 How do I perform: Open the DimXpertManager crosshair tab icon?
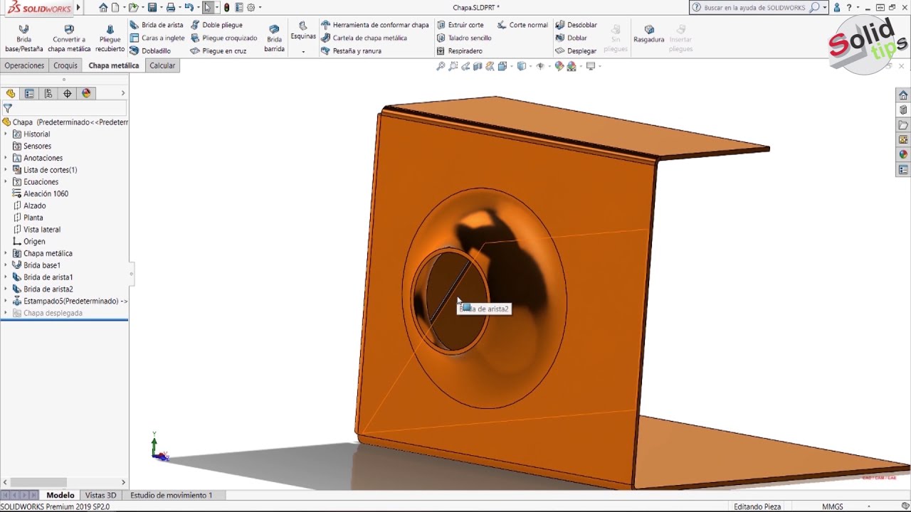[68, 93]
